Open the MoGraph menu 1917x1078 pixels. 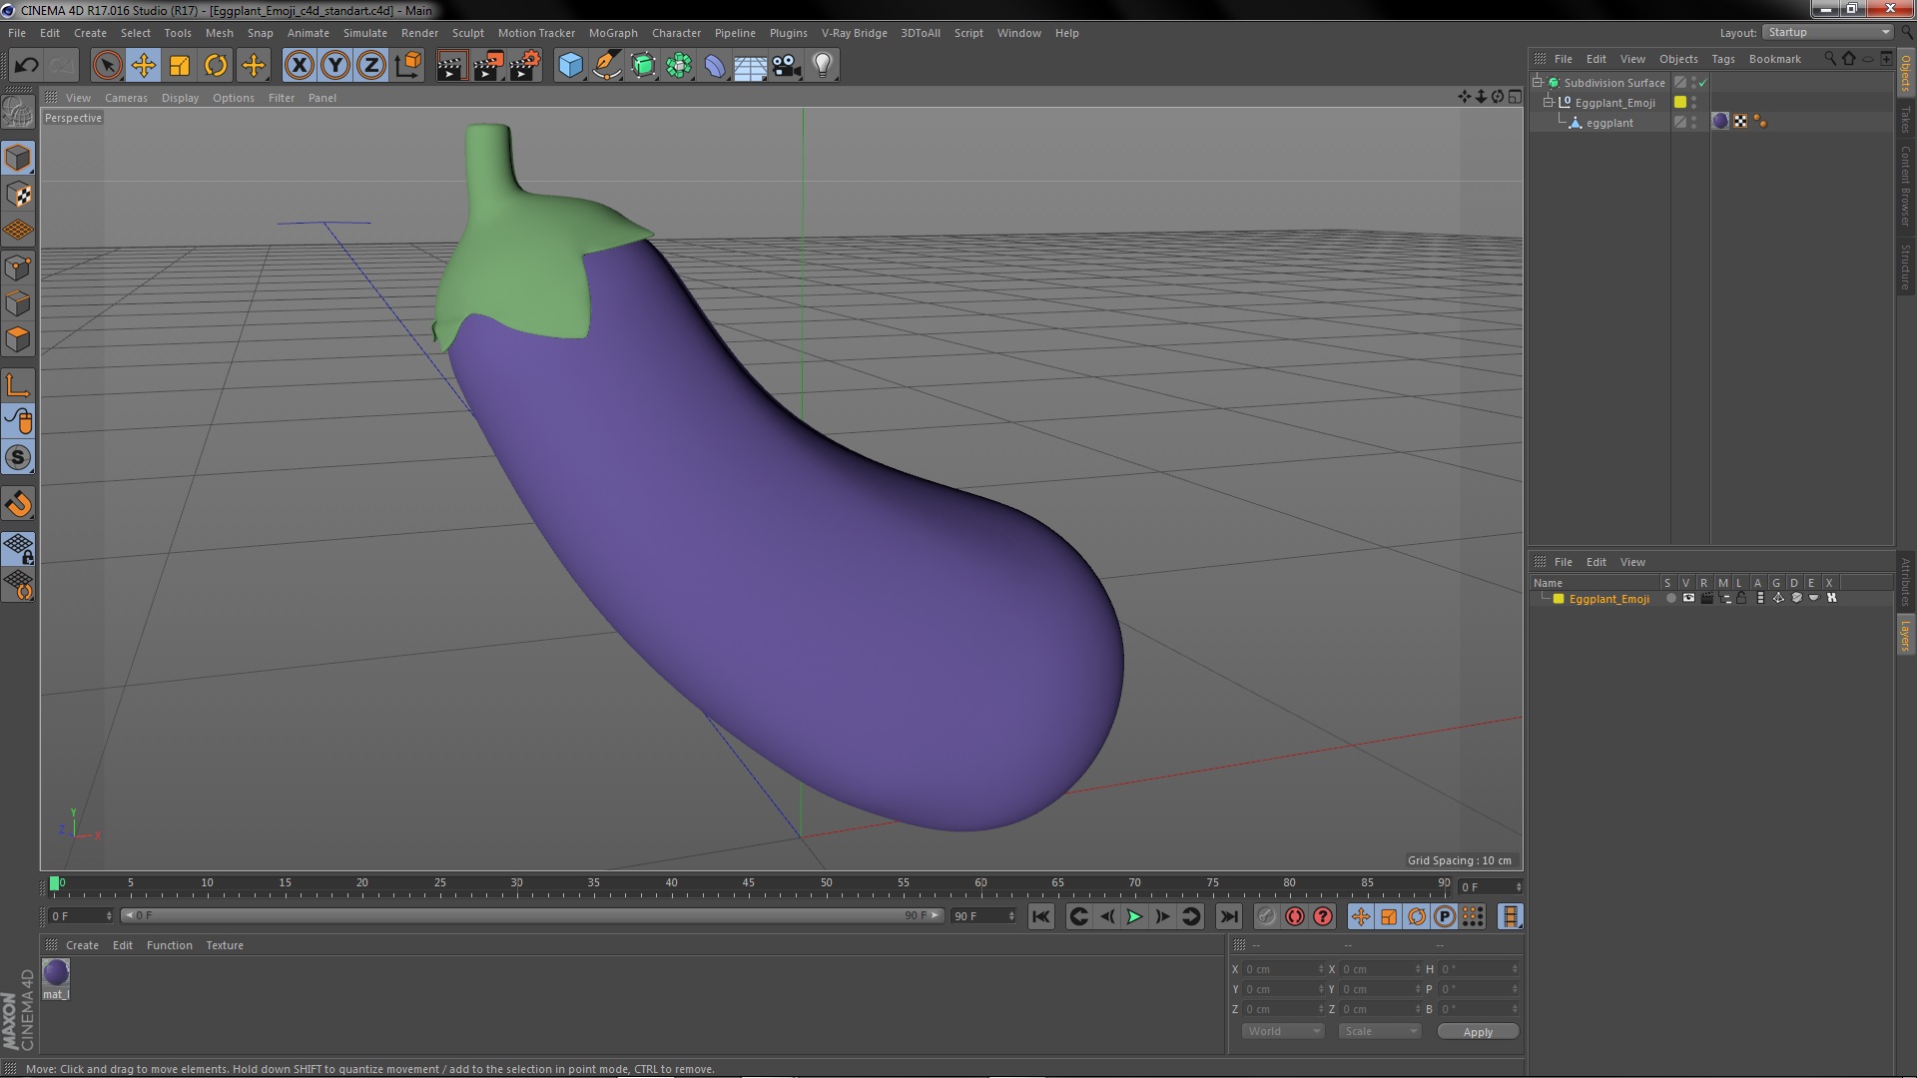613,33
